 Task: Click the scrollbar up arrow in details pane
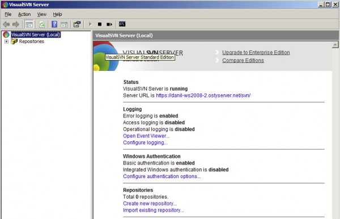click(335, 45)
